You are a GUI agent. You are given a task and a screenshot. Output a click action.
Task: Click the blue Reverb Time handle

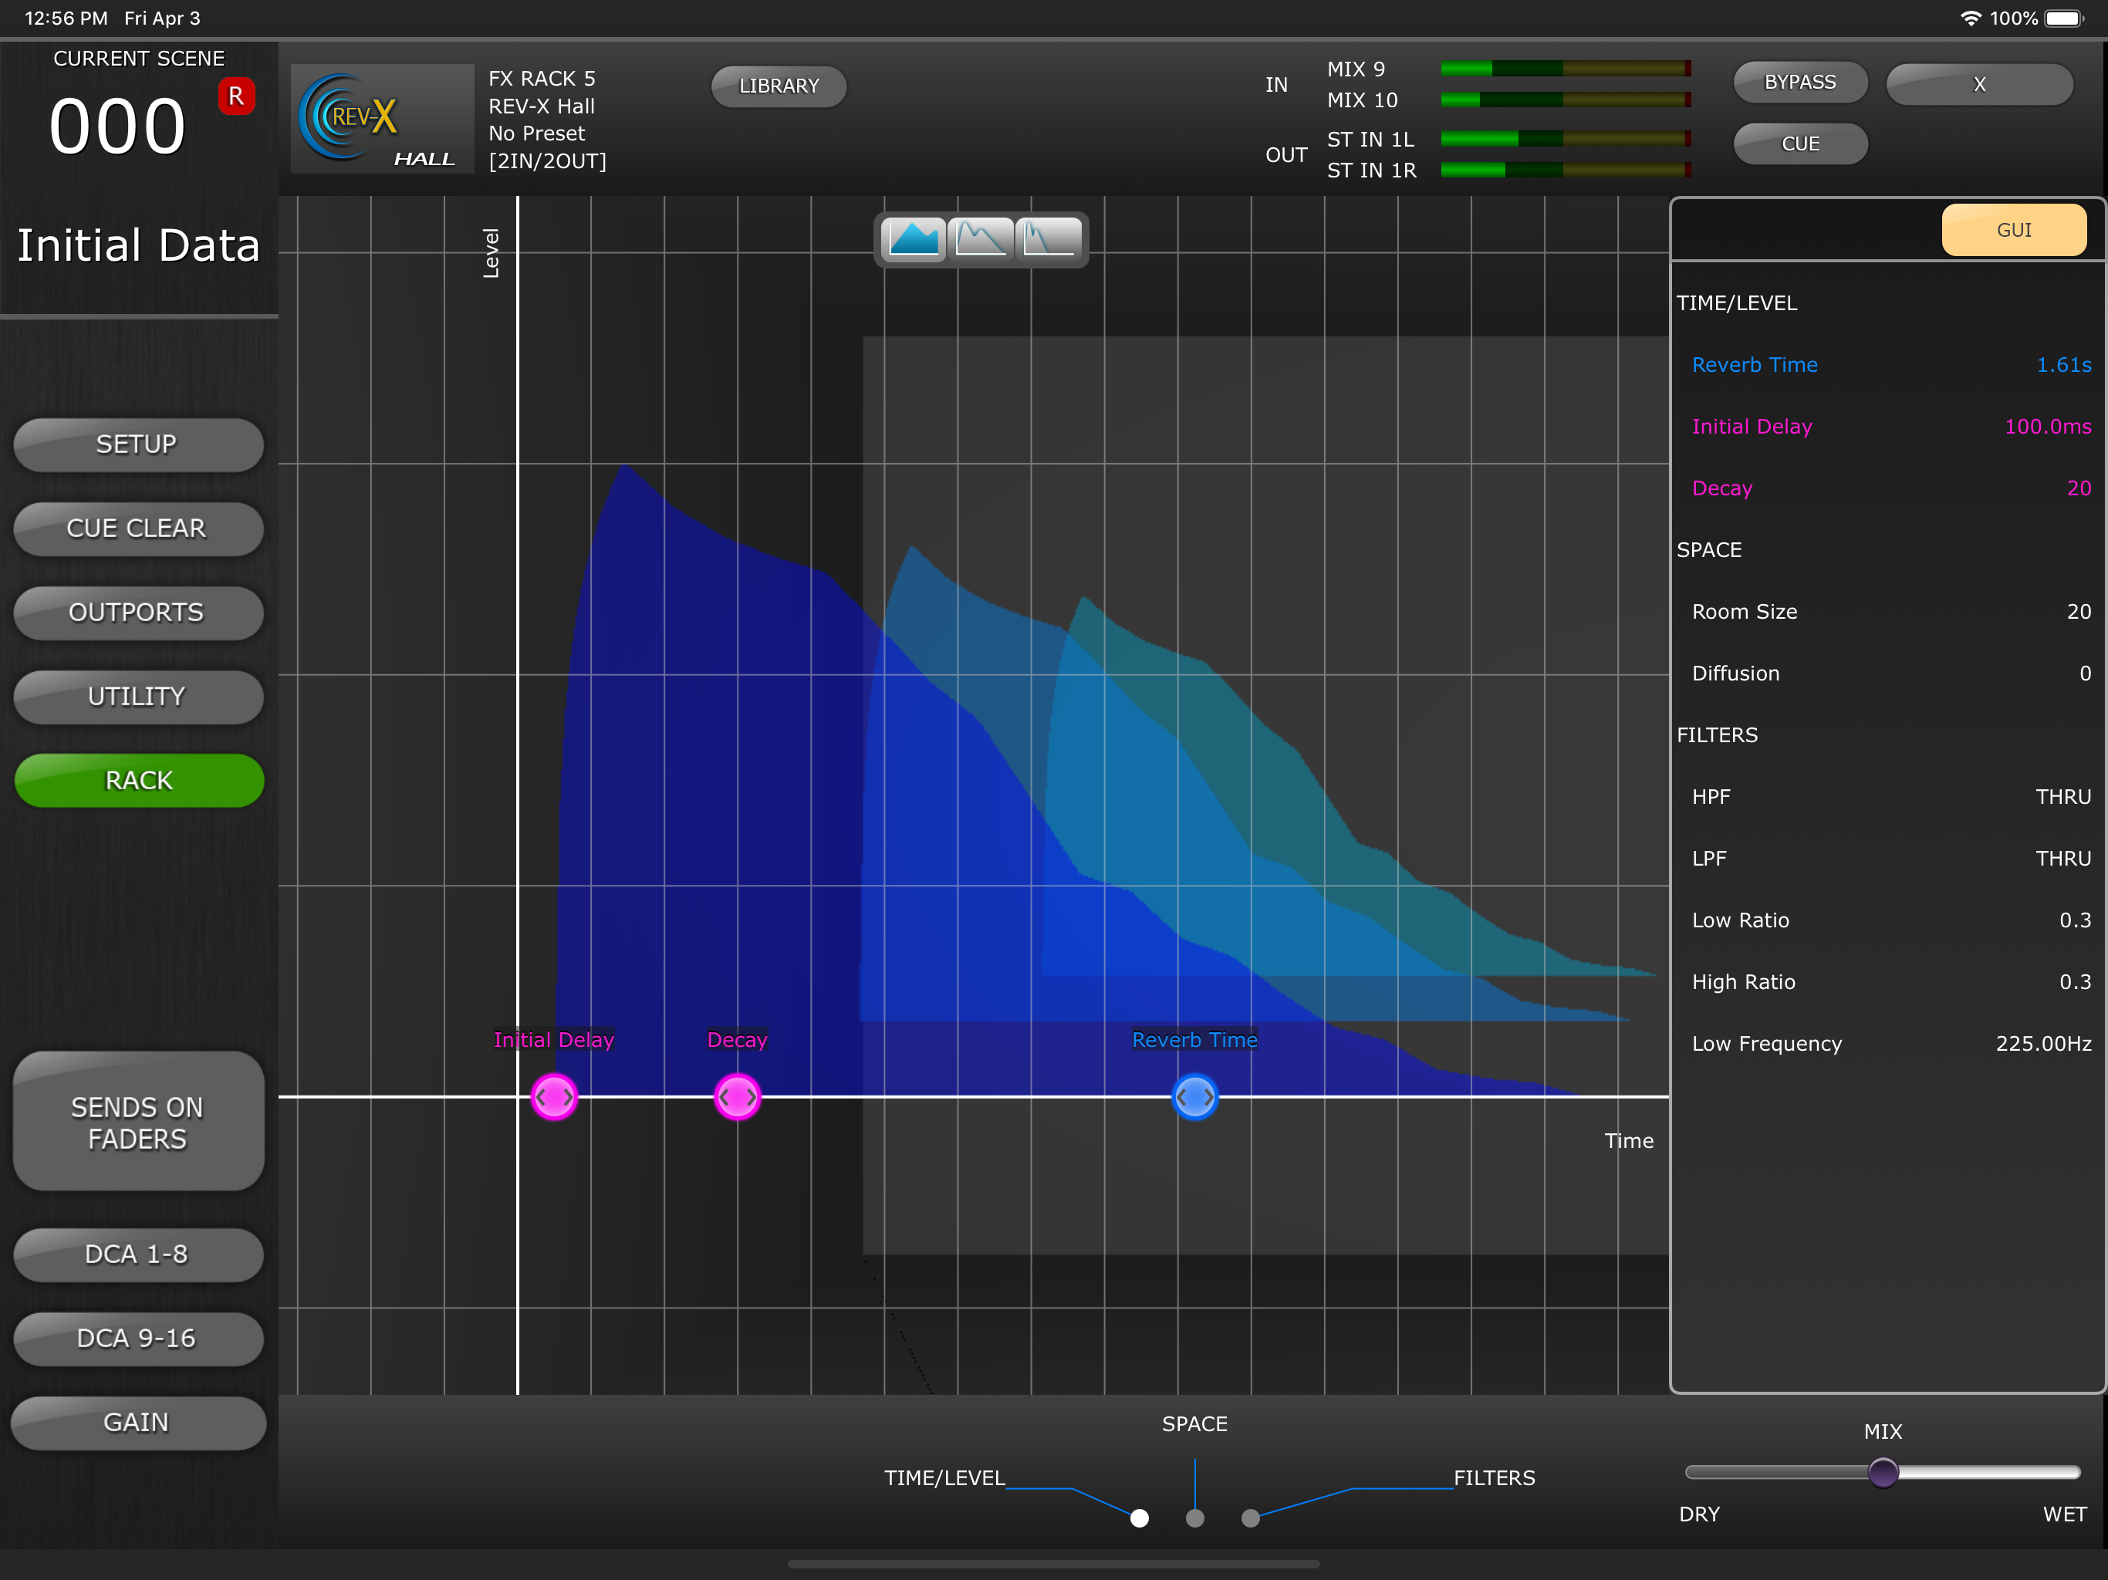1194,1097
